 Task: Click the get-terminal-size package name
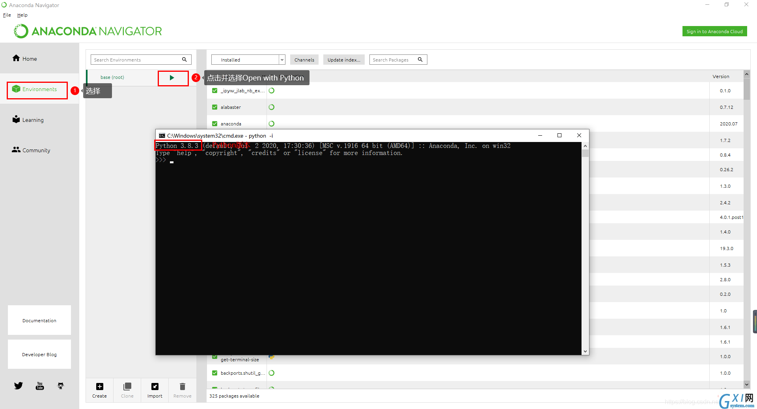click(240, 360)
